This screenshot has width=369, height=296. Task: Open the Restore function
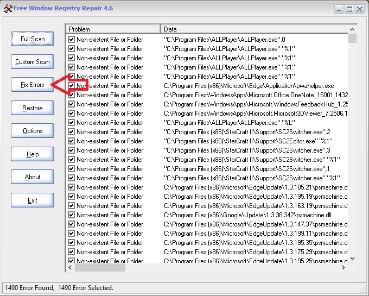point(33,108)
